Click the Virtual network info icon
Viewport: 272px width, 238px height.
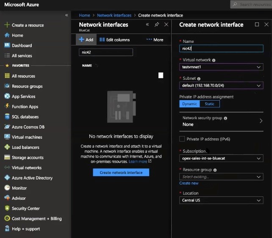pyautogui.click(x=214, y=60)
